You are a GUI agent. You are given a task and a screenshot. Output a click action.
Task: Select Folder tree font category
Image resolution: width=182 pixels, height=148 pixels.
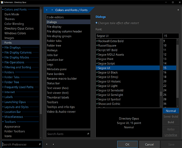click(68, 45)
